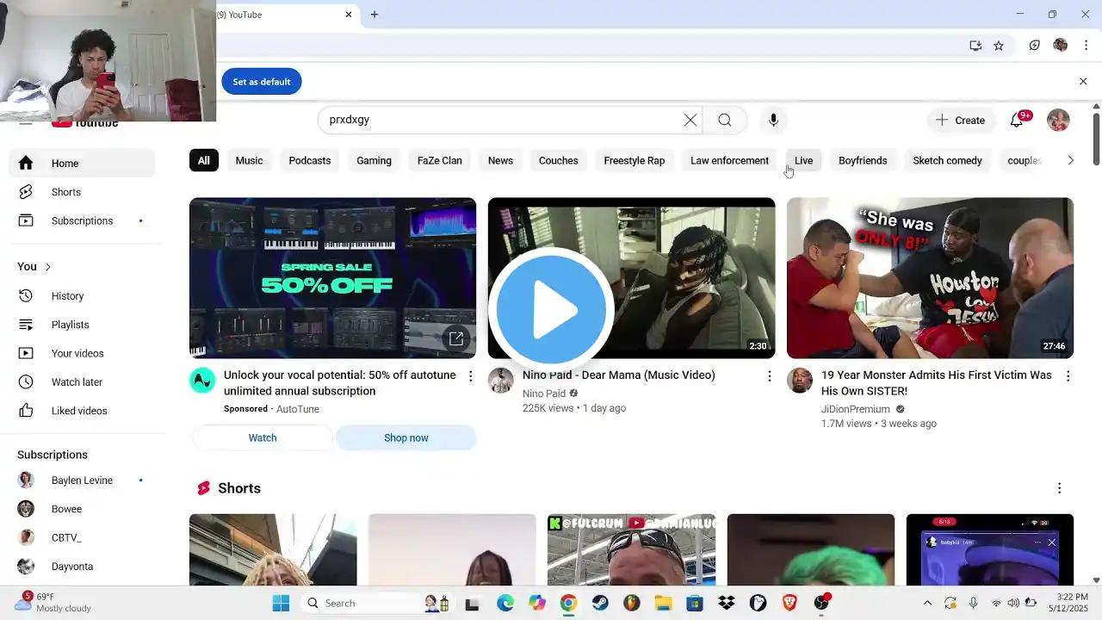Start voice search with microphone
Image resolution: width=1102 pixels, height=620 pixels.
[x=773, y=120]
